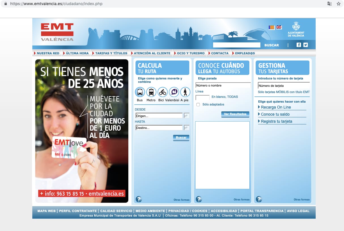
Task: Click the Origen input field
Action: (x=159, y=116)
